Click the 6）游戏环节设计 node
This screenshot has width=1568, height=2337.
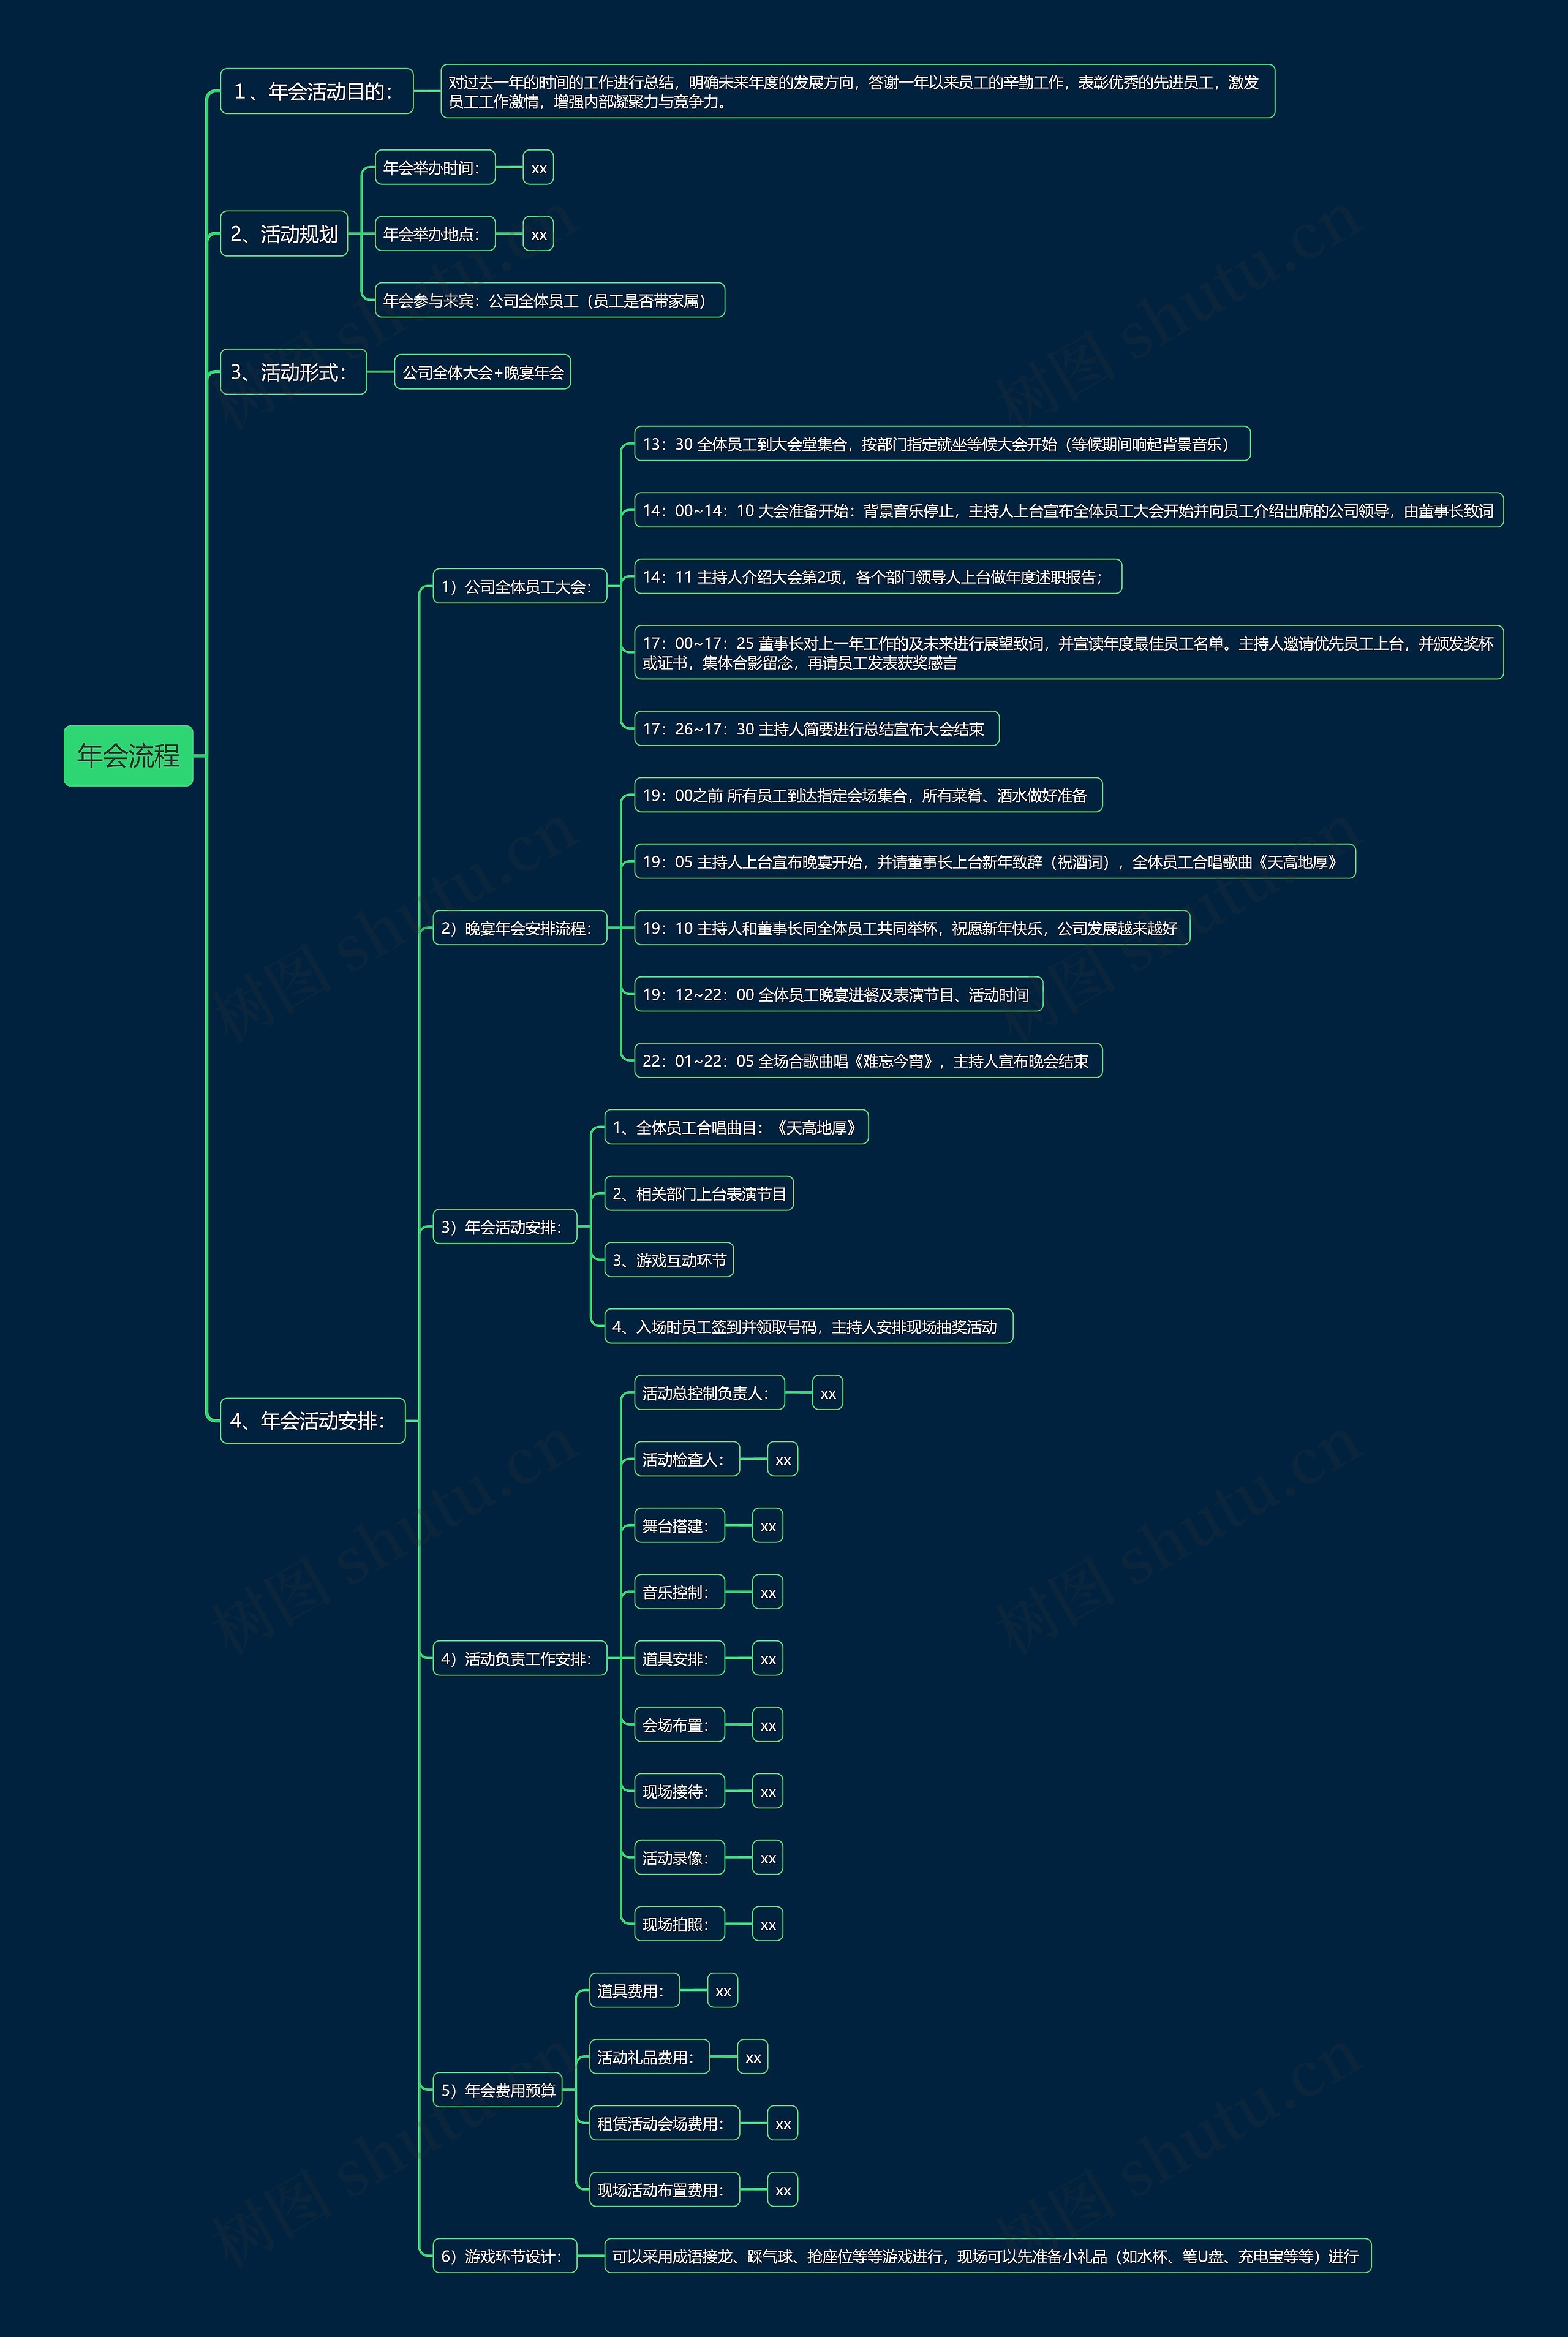click(504, 2256)
